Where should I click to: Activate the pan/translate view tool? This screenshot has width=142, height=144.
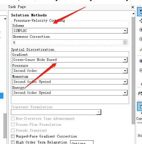click(141, 21)
